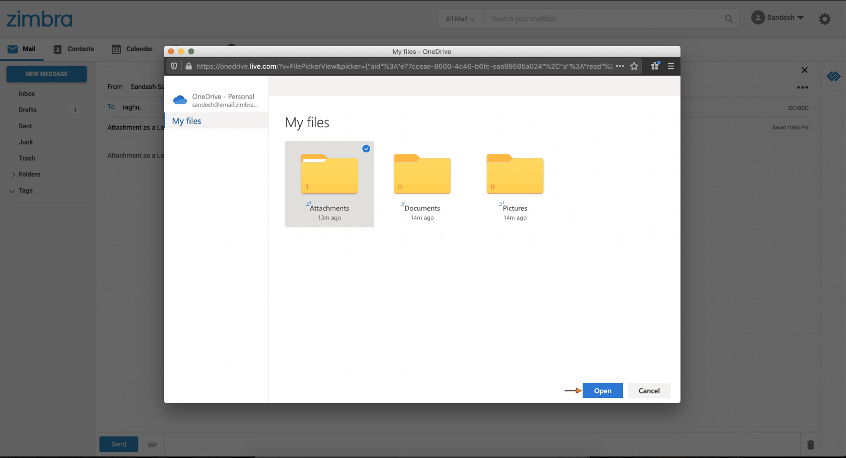Image resolution: width=846 pixels, height=458 pixels.
Task: Open the Trash folder
Action: pos(27,159)
